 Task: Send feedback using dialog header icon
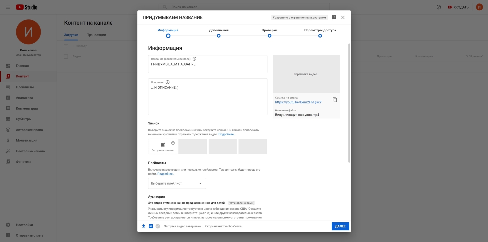pos(334,17)
